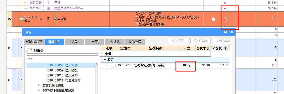Click the 100kg unit cell
284x94 pixels.
(187, 65)
